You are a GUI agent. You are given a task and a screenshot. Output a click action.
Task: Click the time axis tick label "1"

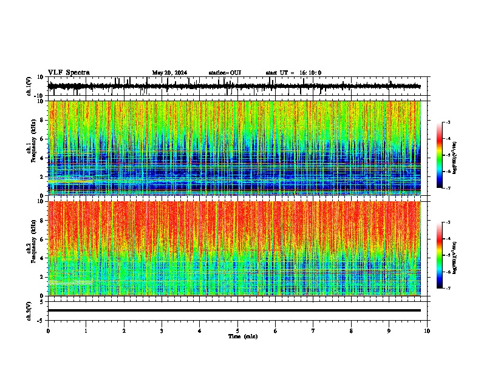pyautogui.click(x=86, y=331)
